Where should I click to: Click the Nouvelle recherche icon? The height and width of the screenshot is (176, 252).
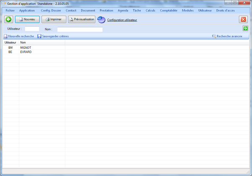tap(5, 37)
